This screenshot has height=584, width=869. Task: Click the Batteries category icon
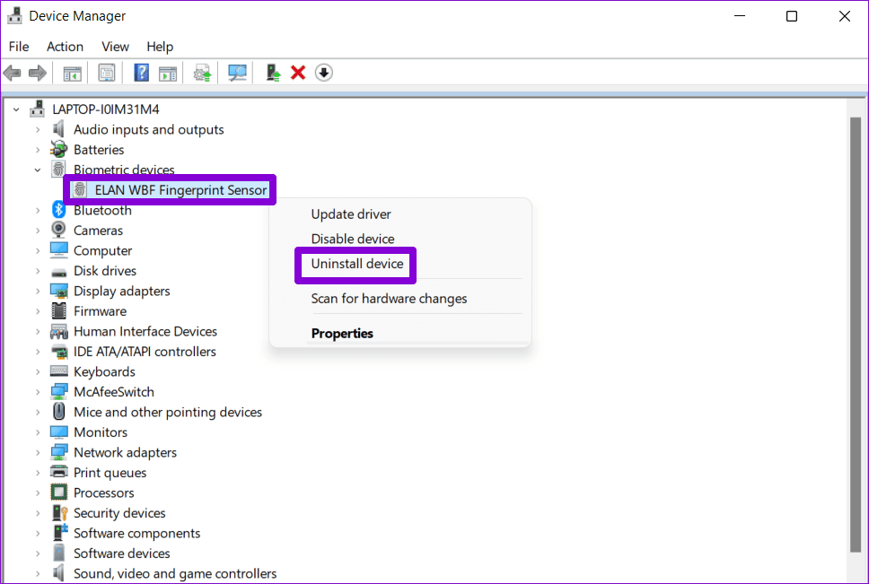point(58,150)
